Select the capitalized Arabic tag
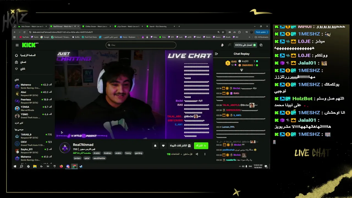Viewport: 352px width, 198px height. pyautogui.click(x=97, y=153)
